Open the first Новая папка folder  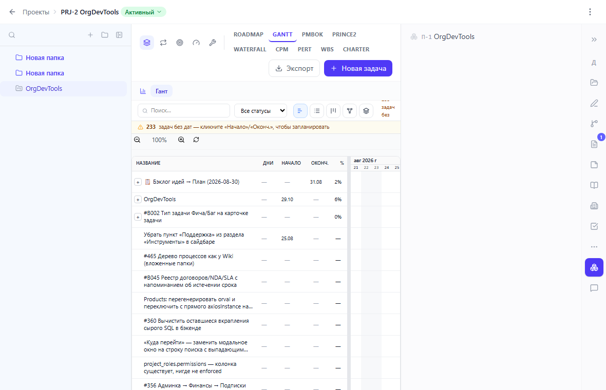[x=63, y=58]
